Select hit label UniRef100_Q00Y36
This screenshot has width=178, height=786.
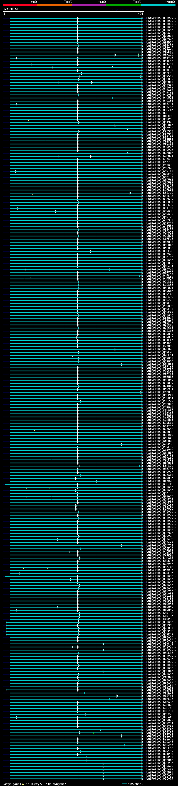160,129
